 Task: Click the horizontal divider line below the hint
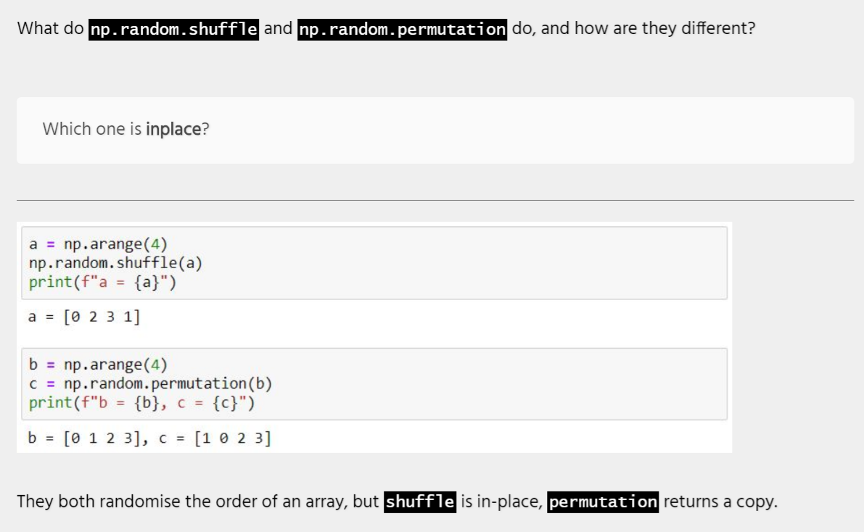(x=435, y=200)
